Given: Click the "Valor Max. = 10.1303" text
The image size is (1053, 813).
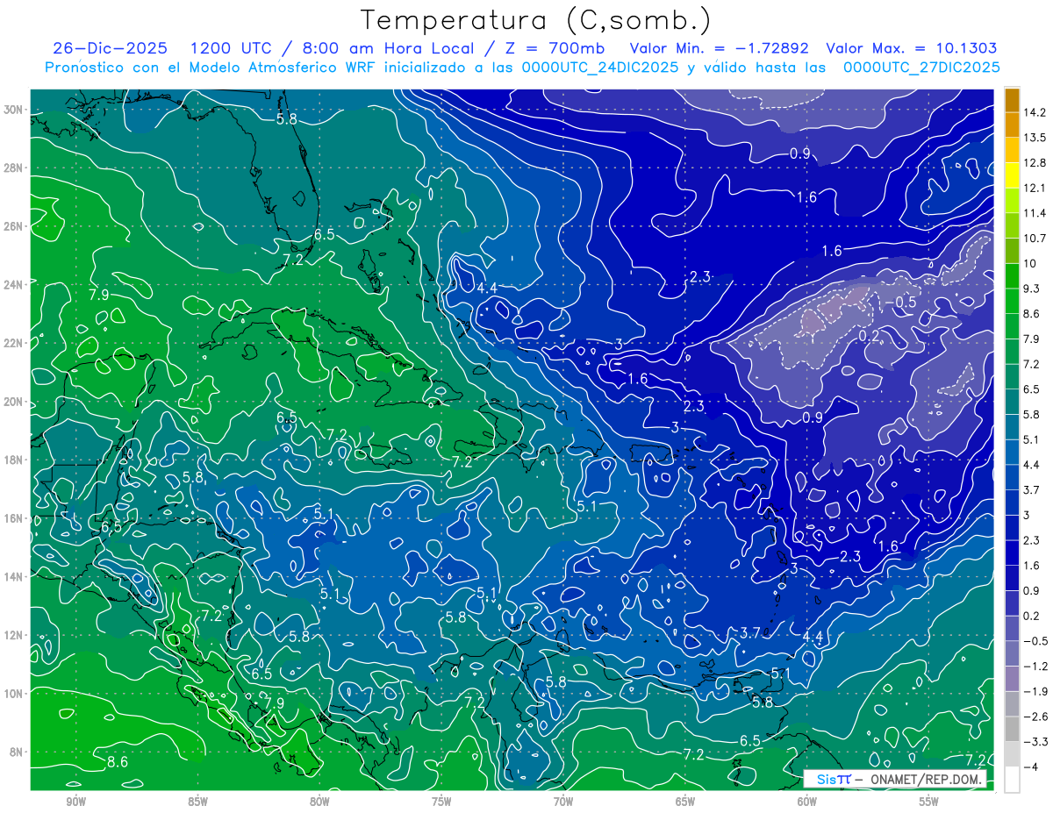Looking at the screenshot, I should [912, 48].
